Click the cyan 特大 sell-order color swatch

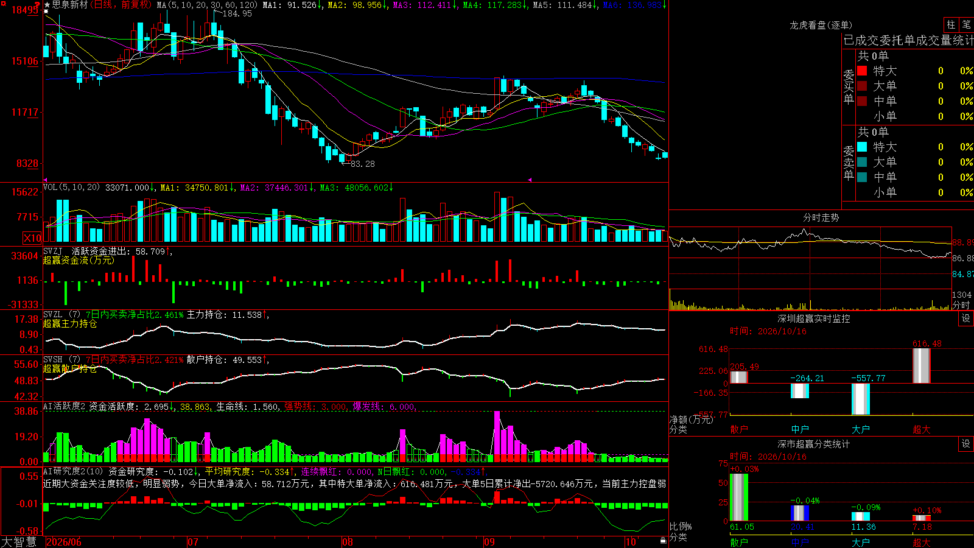(862, 147)
